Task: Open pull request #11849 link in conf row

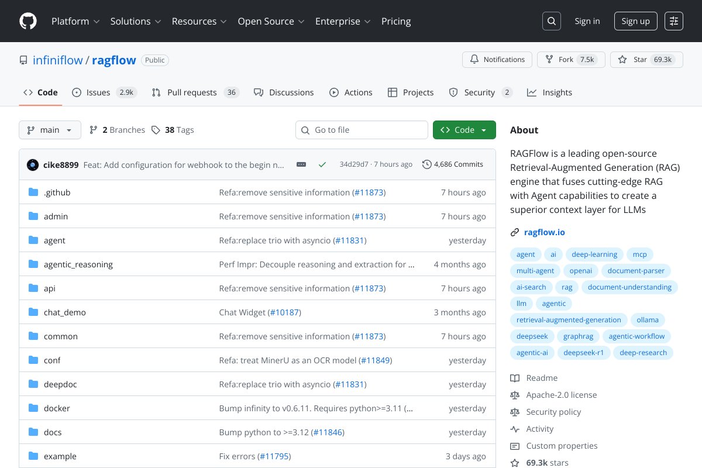Action: 375,360
